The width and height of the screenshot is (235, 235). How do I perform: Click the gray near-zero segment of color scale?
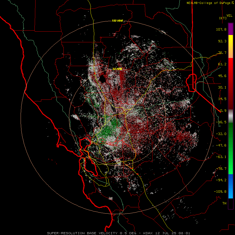231,116
